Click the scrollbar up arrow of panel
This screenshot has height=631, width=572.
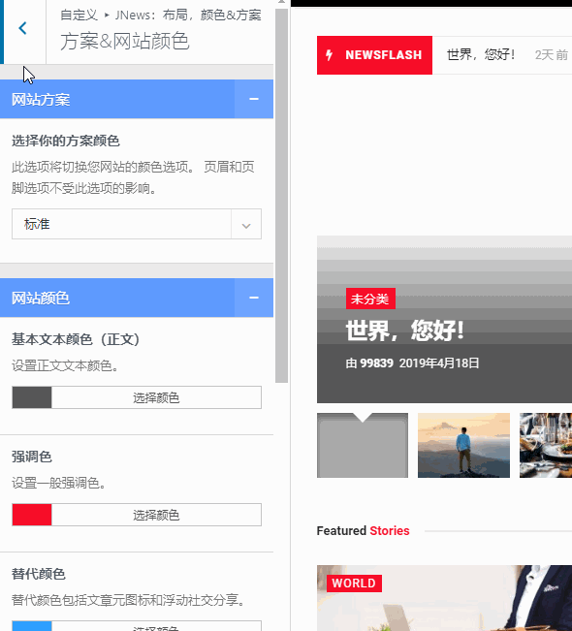282,2
